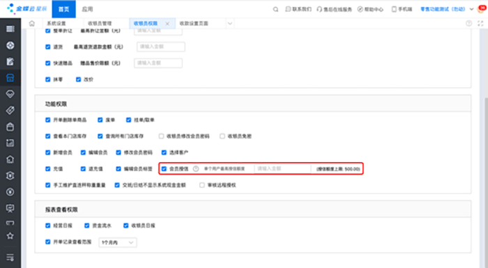Switch to the 收银员管理 tab

pos(100,24)
